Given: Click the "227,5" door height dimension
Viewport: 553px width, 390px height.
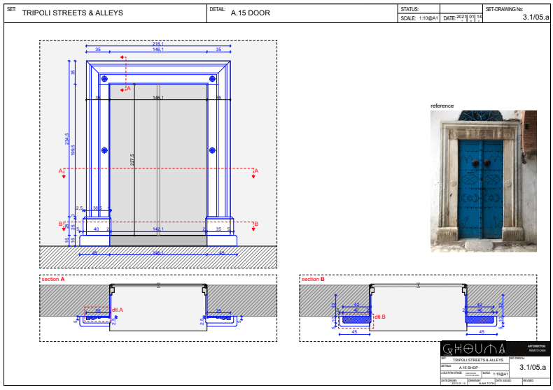Looking at the screenshot, I should click(x=132, y=160).
